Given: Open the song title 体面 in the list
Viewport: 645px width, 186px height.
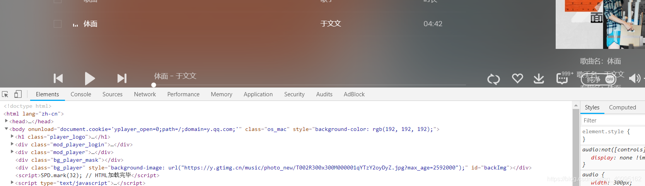Looking at the screenshot, I should [x=90, y=24].
